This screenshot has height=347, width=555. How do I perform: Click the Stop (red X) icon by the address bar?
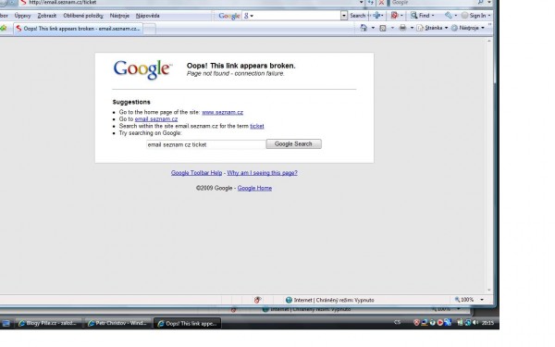pos(381,3)
